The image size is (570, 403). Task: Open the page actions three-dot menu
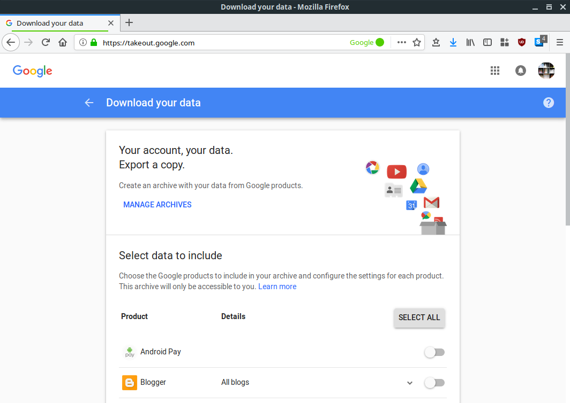click(401, 42)
